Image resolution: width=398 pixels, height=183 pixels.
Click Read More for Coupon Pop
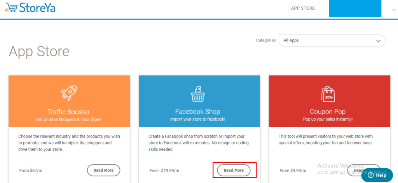click(364, 170)
